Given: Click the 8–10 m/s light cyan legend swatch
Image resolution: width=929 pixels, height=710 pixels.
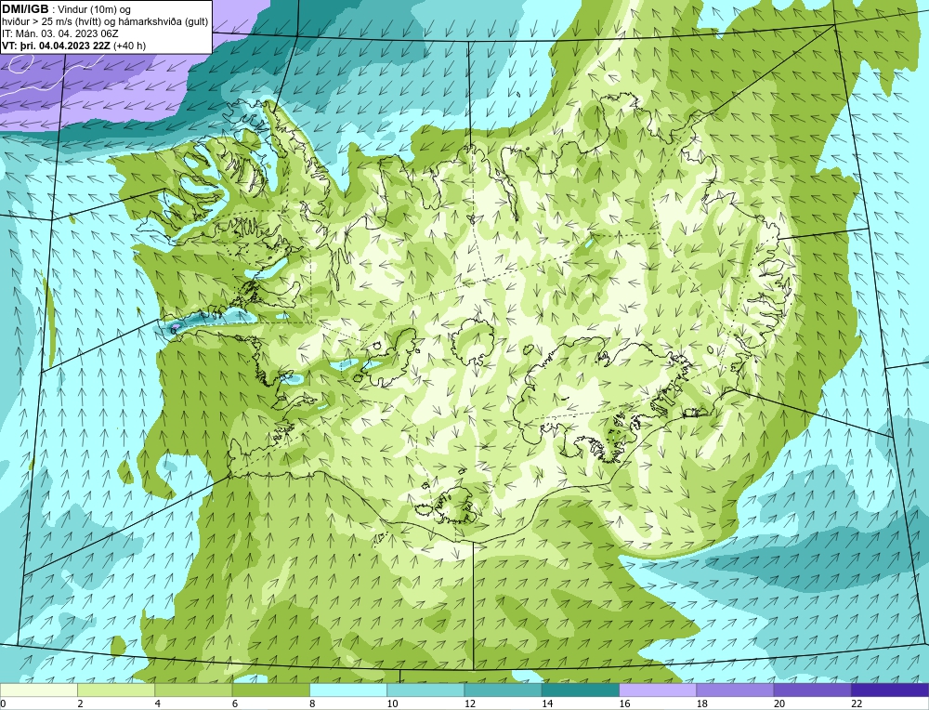Looking at the screenshot, I should (x=348, y=690).
